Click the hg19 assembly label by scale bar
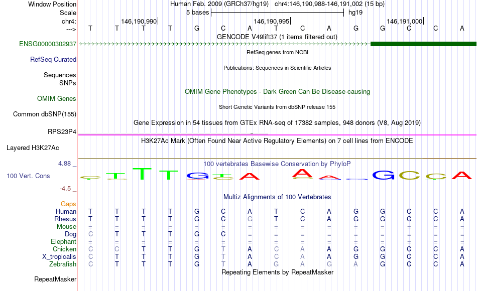This screenshot has width=477, height=291. [355, 13]
